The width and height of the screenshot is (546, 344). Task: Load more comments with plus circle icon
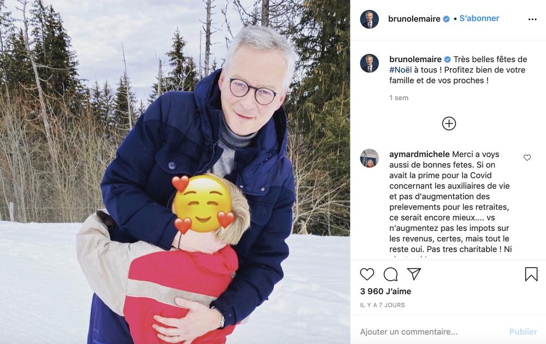449,123
